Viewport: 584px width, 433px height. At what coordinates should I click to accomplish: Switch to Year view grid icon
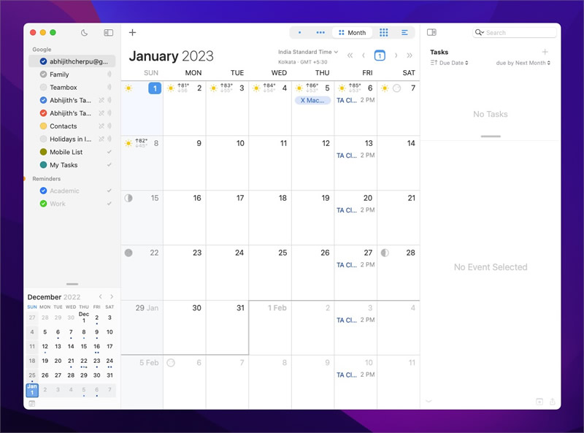pyautogui.click(x=384, y=32)
